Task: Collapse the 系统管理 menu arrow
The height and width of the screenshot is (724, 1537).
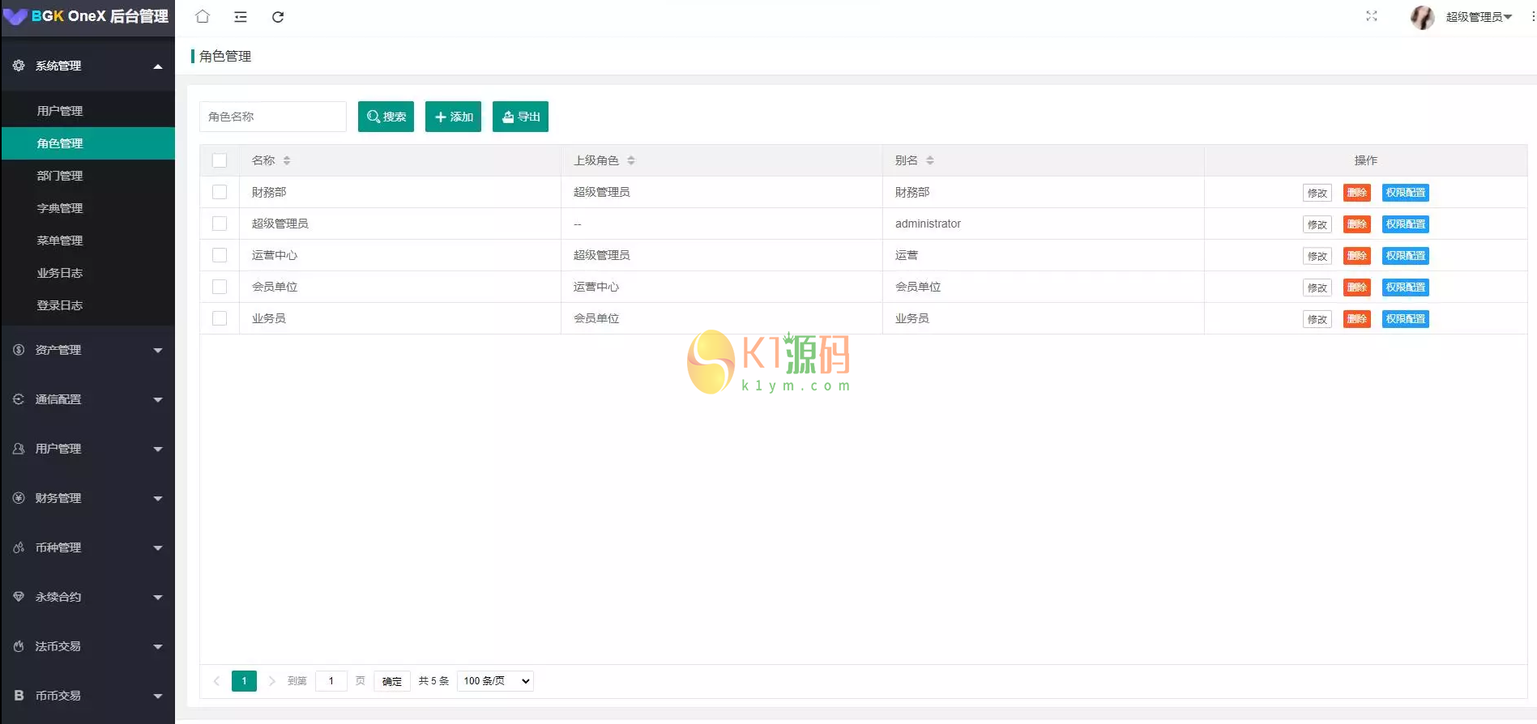Action: [x=158, y=66]
